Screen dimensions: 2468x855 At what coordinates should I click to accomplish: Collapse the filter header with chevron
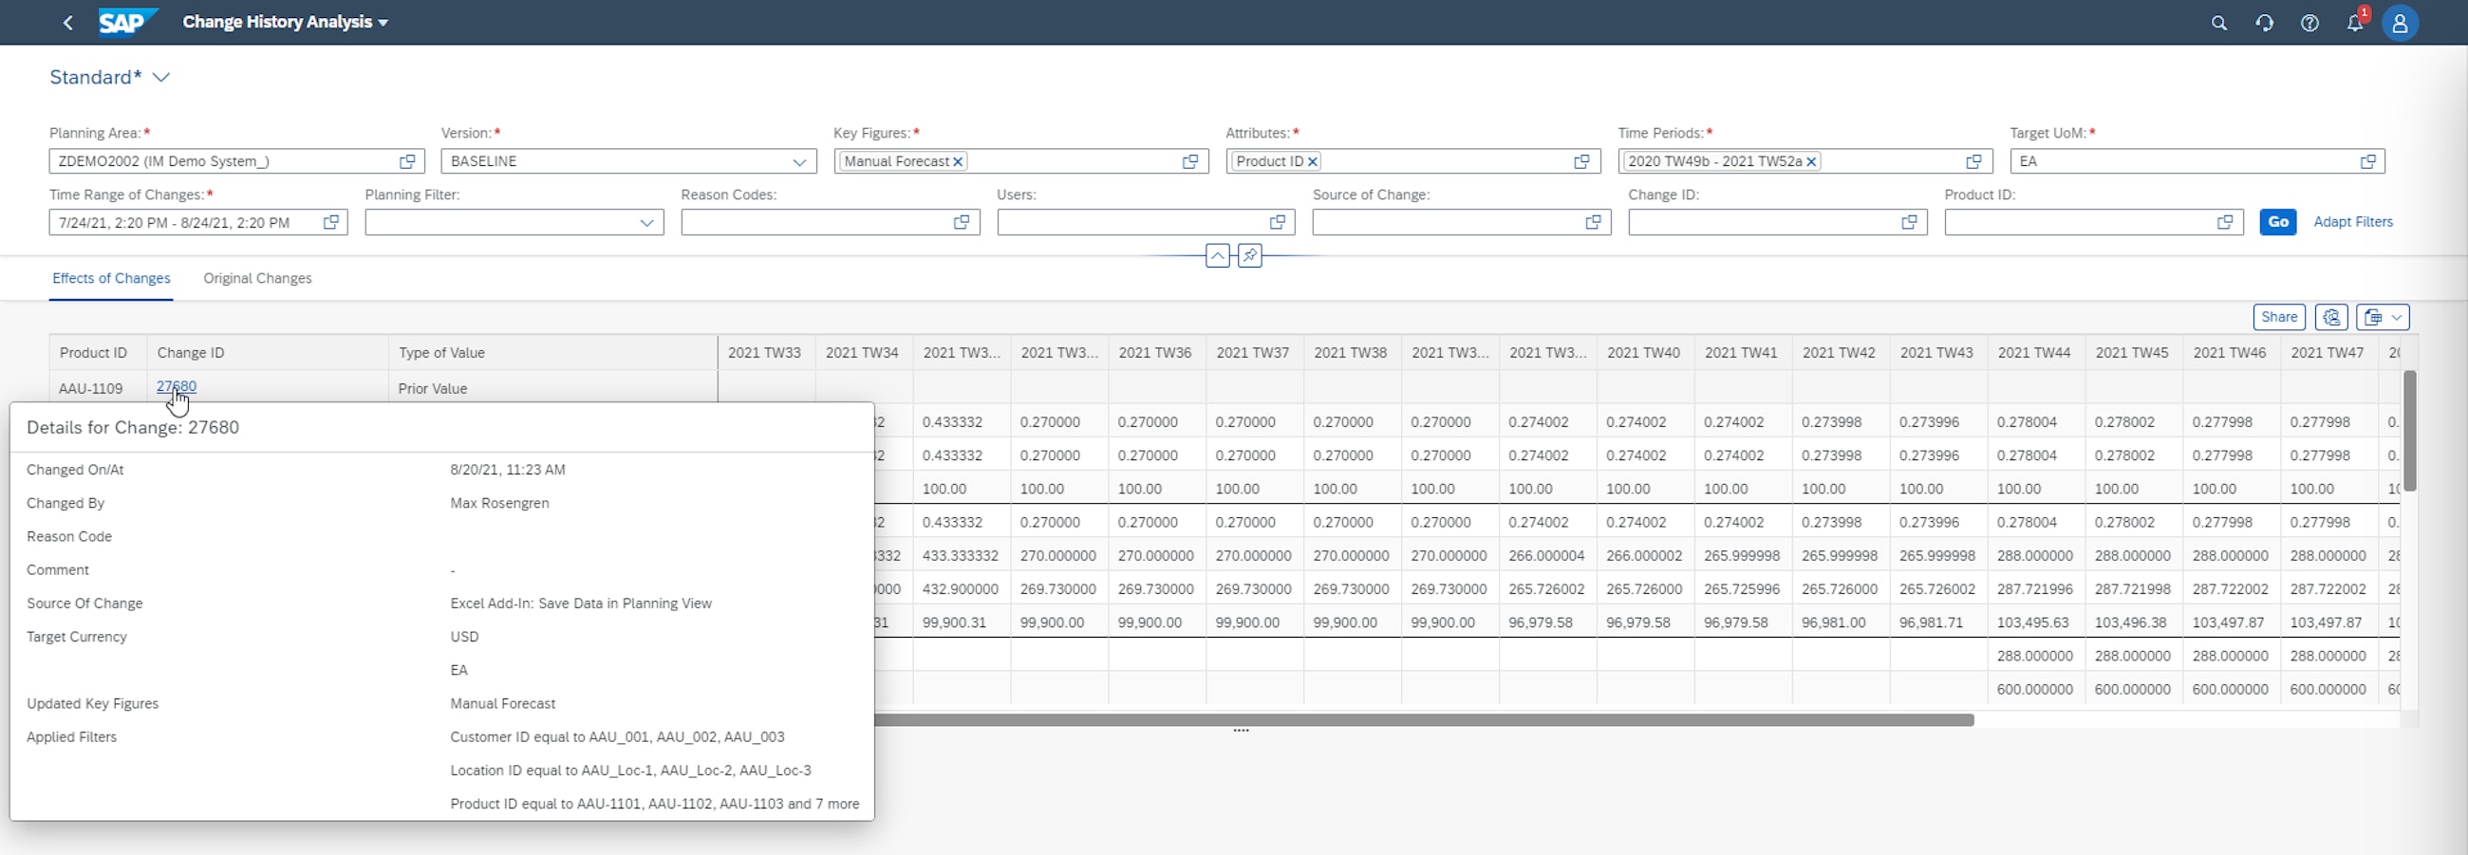1217,255
